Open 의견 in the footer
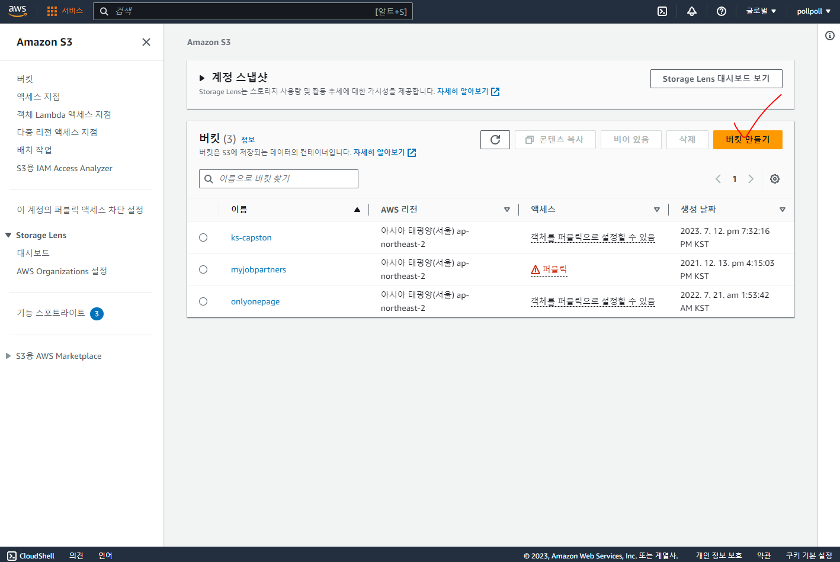This screenshot has width=840, height=562. (x=76, y=555)
